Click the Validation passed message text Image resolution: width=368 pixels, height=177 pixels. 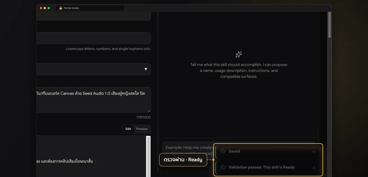click(262, 167)
